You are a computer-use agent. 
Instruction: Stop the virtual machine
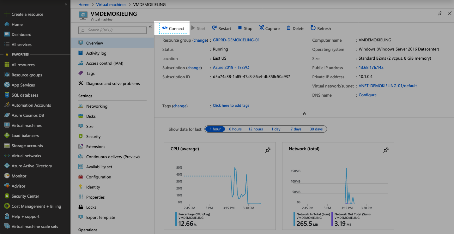coord(245,28)
